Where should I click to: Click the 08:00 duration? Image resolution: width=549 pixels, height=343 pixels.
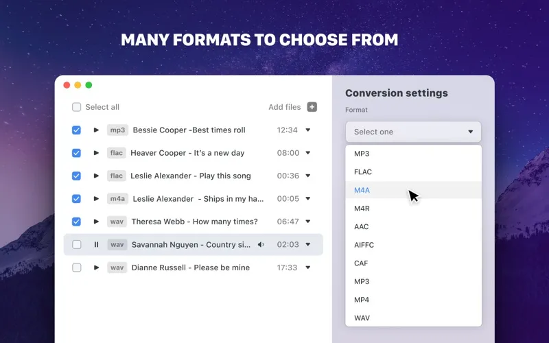(288, 153)
